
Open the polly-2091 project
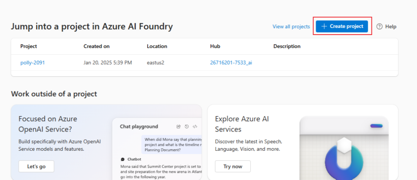pos(33,63)
